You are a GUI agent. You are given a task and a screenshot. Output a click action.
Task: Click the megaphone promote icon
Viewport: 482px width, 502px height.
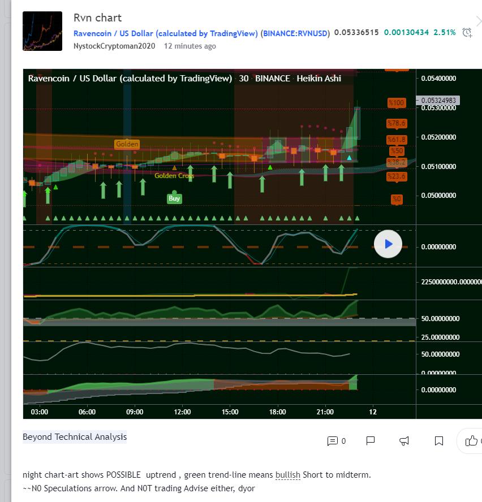click(x=404, y=441)
